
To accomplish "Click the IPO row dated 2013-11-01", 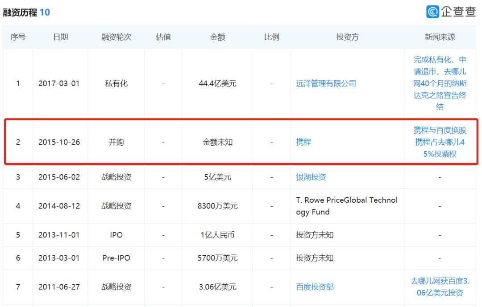I will [x=116, y=235].
